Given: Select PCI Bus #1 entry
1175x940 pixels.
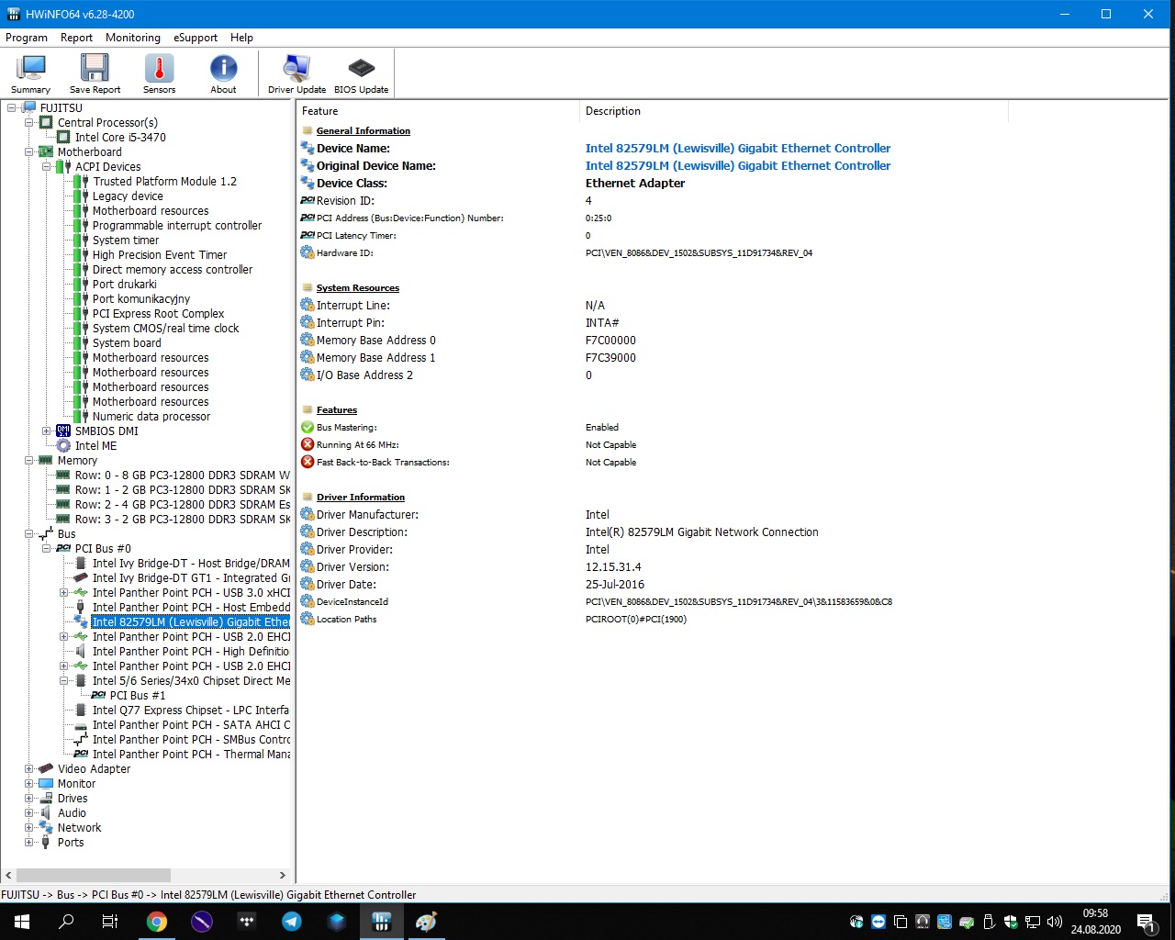Looking at the screenshot, I should 138,696.
